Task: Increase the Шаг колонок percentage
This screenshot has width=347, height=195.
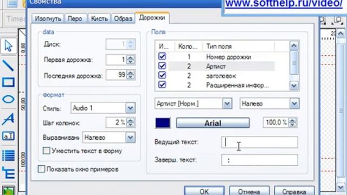Action: tap(131, 120)
